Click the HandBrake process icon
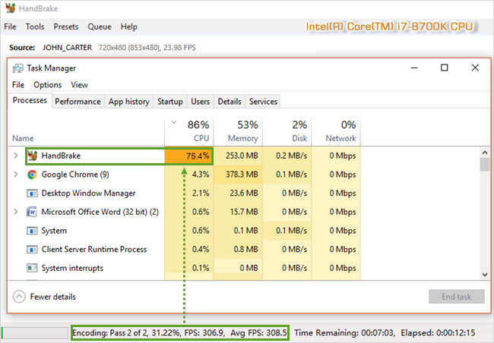 (33, 156)
